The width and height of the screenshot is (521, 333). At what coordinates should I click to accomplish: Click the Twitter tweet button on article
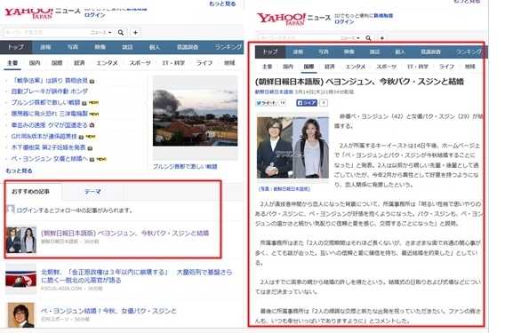tap(266, 103)
